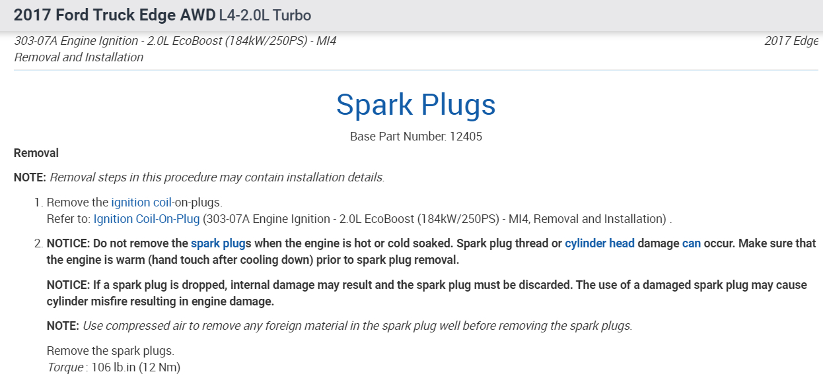Viewport: 823px width, 376px height.
Task: Click the note about compressed air
Action: (x=357, y=326)
